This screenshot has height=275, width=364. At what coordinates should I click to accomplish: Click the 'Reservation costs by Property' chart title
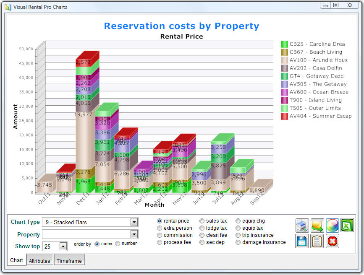tap(181, 26)
